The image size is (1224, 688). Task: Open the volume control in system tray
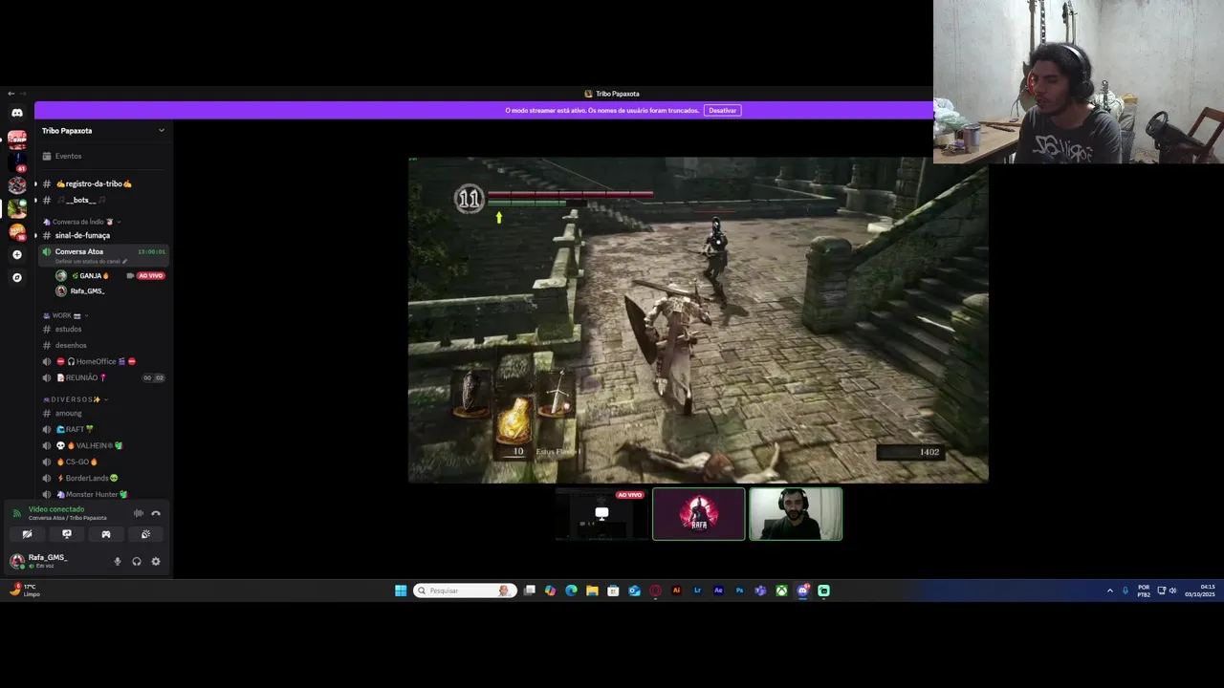(1172, 591)
